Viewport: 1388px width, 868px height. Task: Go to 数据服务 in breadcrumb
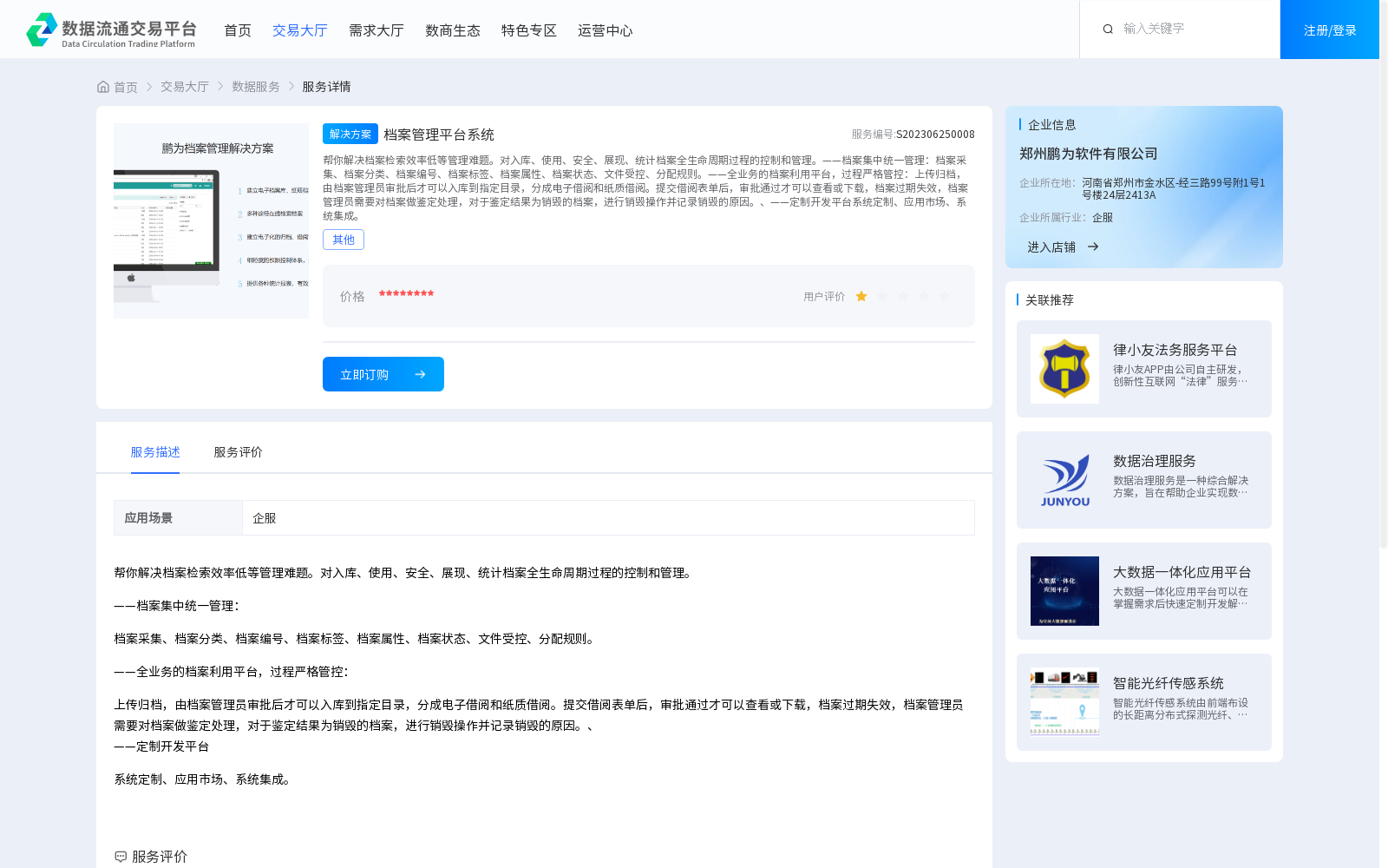coord(256,87)
